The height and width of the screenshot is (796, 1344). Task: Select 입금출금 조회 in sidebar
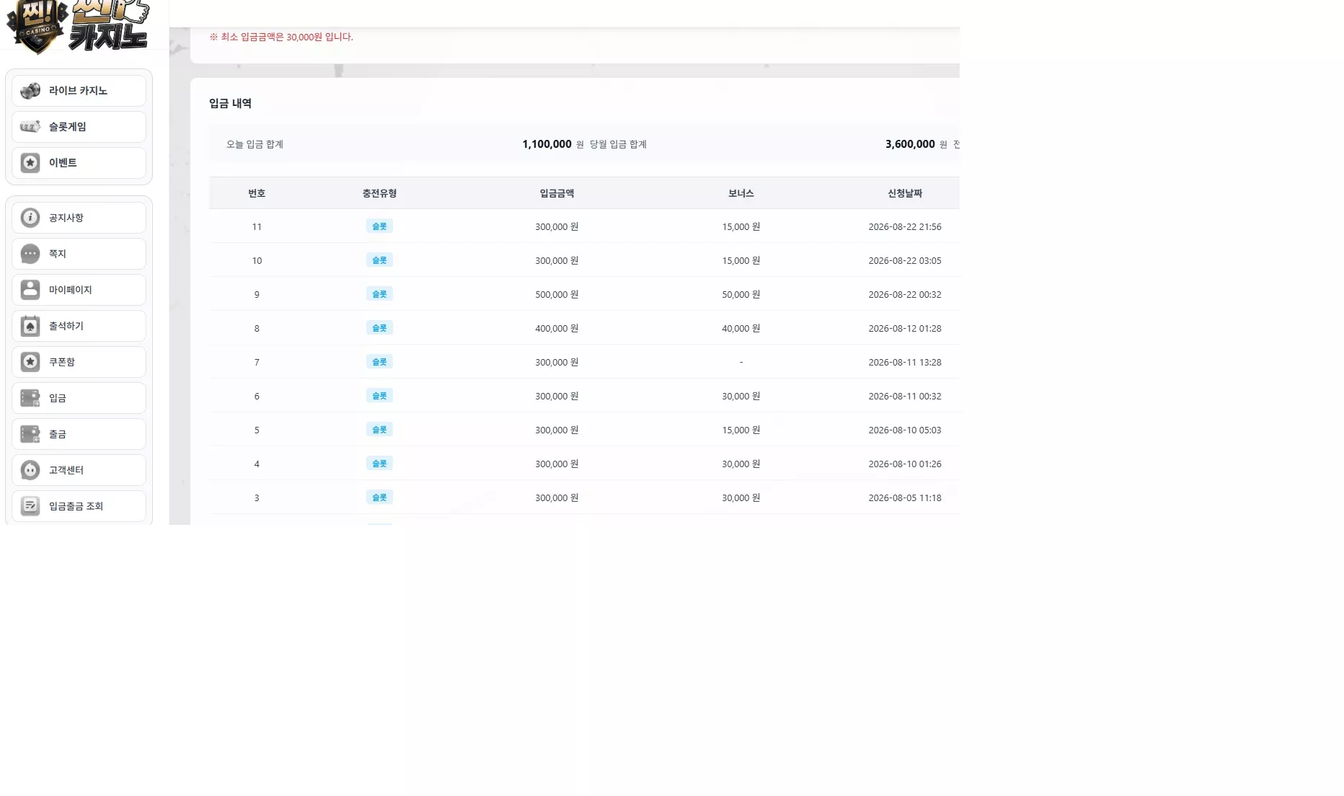click(79, 506)
